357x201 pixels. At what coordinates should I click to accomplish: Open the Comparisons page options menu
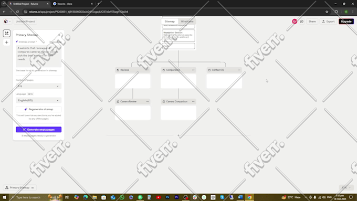(x=193, y=70)
